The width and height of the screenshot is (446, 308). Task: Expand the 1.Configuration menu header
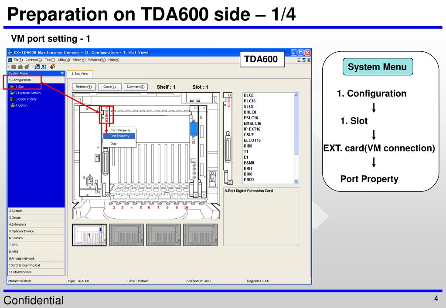(x=37, y=80)
